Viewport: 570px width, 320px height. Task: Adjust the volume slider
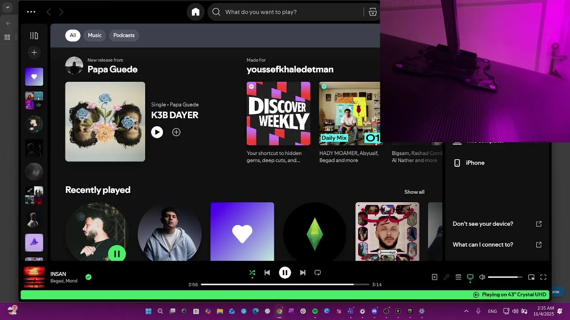click(505, 277)
